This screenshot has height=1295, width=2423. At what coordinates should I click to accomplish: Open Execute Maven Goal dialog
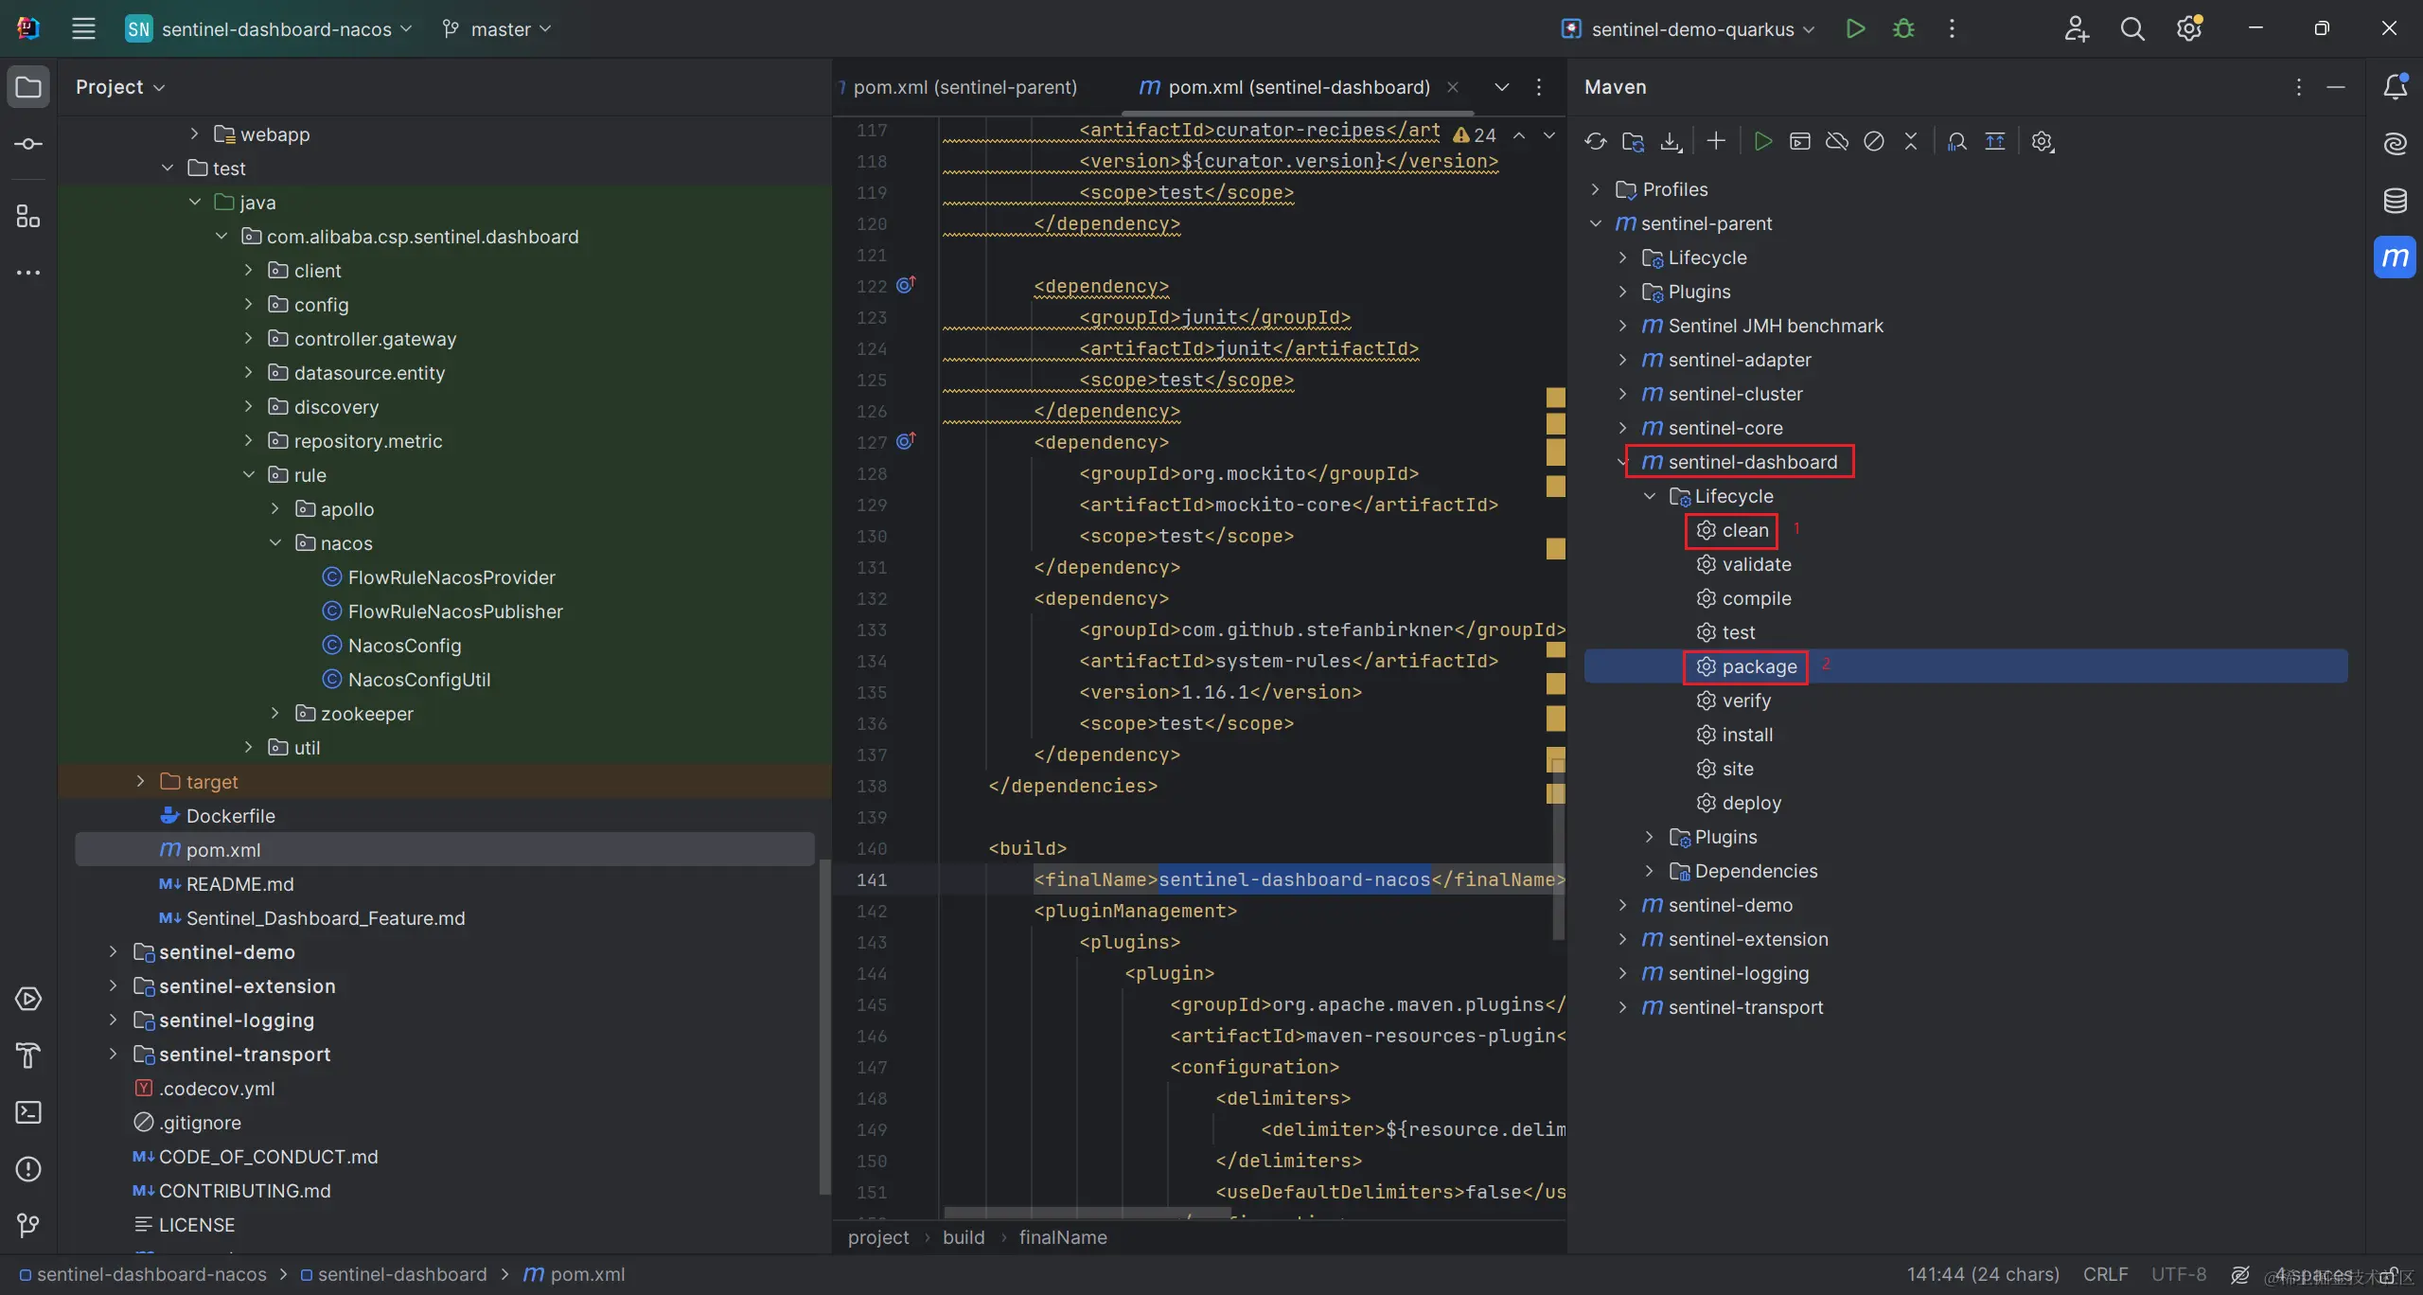(x=1799, y=142)
